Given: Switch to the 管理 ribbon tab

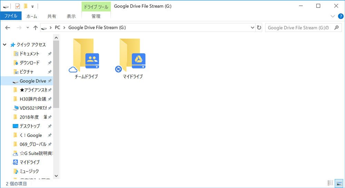Looking at the screenshot, I should (x=96, y=16).
